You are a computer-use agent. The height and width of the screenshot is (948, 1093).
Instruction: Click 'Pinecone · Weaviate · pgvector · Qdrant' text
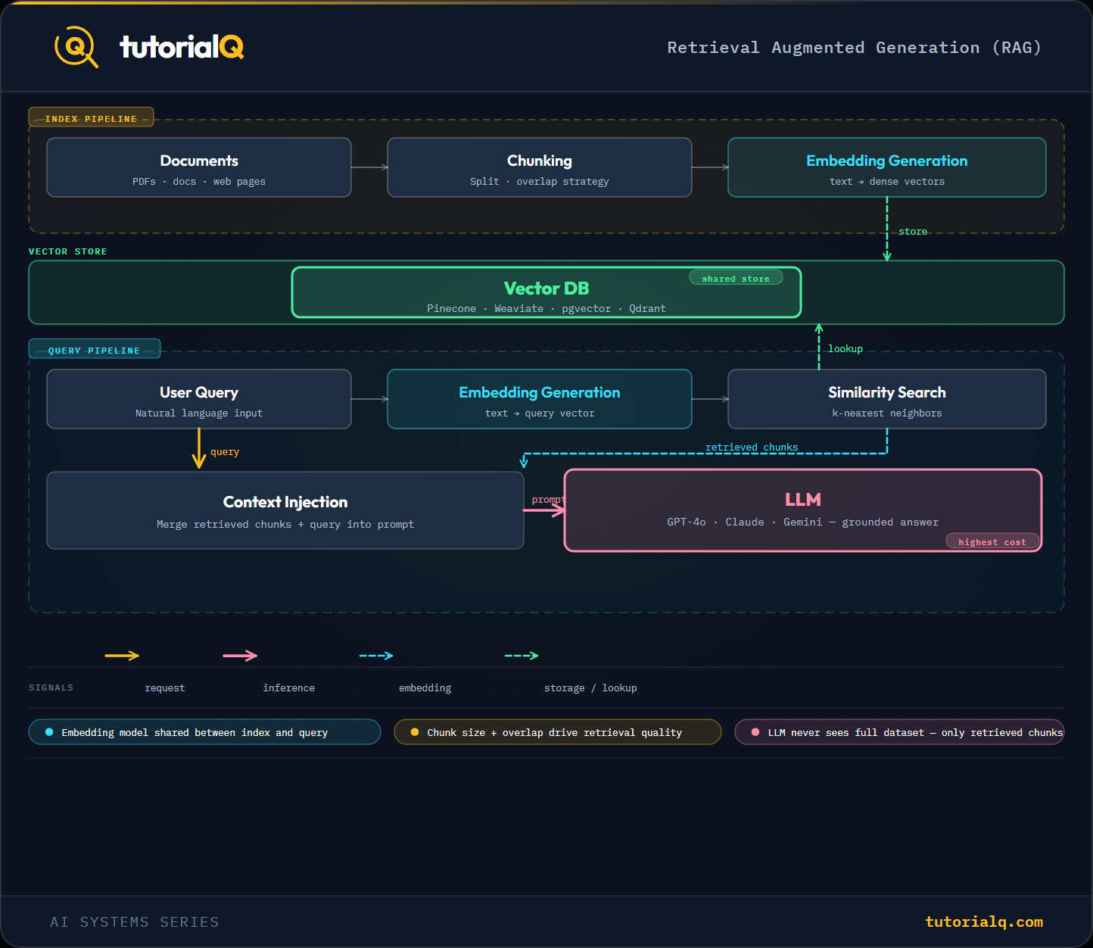[546, 308]
